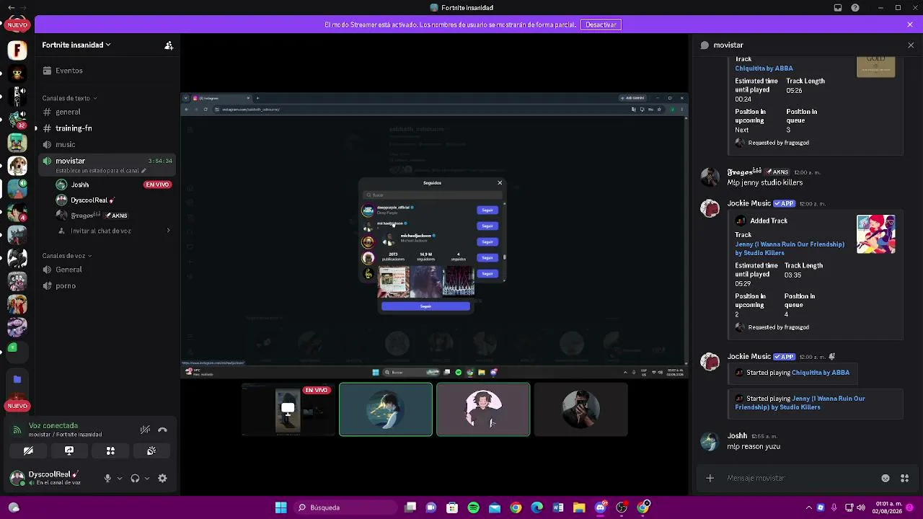Open the beagle dog server icon
Screen dimensions: 923x519
(17, 167)
